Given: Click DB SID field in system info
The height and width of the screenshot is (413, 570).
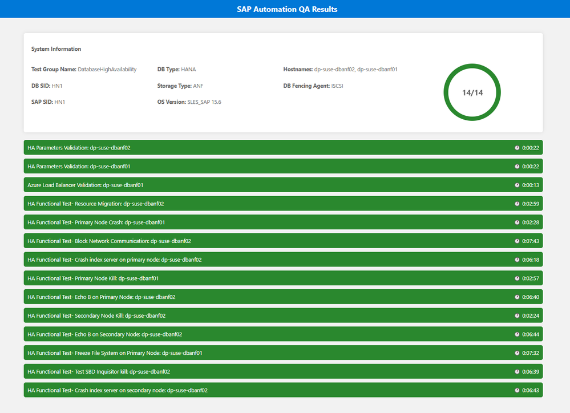Looking at the screenshot, I should pos(47,86).
